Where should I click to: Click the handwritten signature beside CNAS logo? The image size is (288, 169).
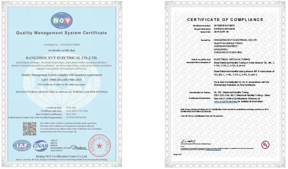point(79,148)
